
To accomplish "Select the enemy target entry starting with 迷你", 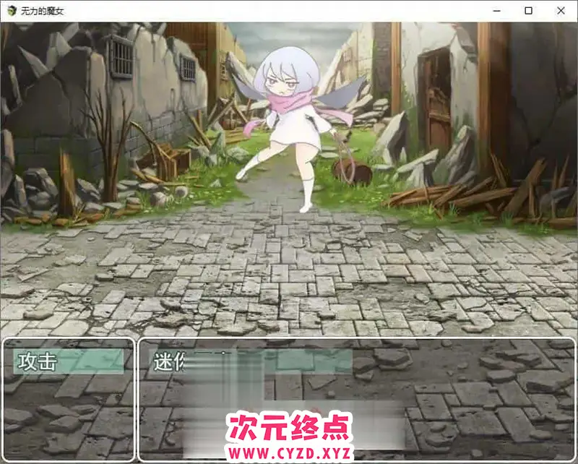I will pyautogui.click(x=251, y=361).
